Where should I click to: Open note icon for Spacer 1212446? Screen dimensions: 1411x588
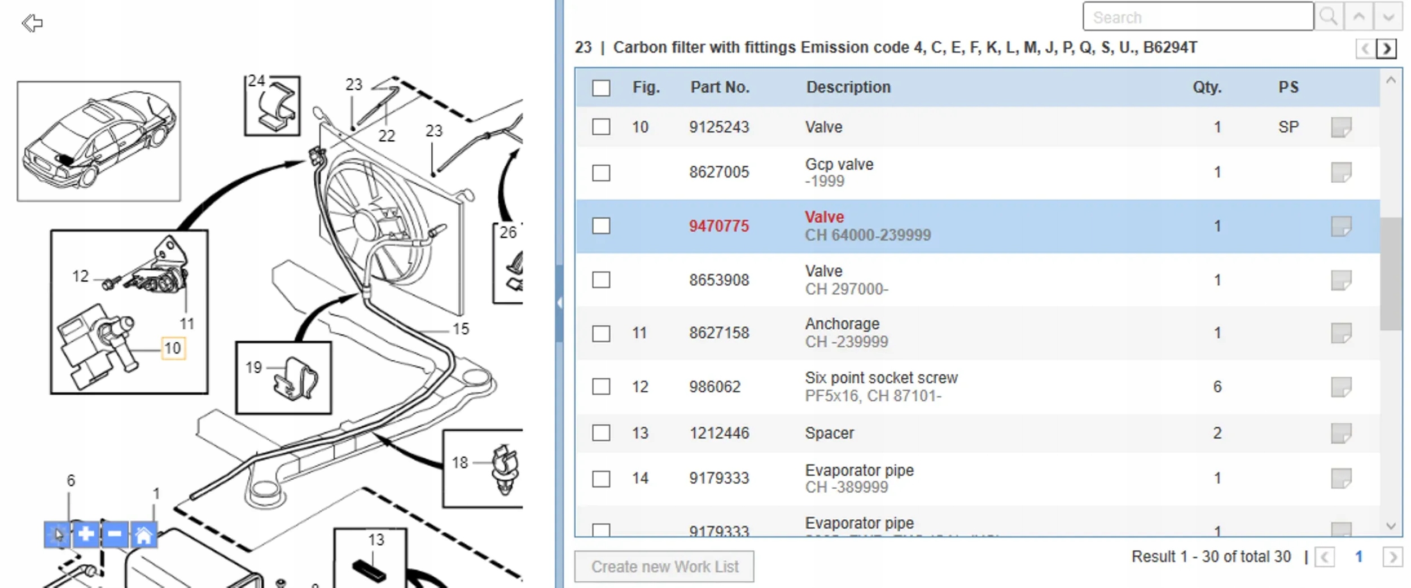click(1341, 433)
